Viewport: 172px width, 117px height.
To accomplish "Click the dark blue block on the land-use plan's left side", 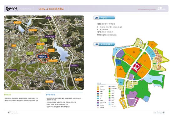I will [119, 62].
